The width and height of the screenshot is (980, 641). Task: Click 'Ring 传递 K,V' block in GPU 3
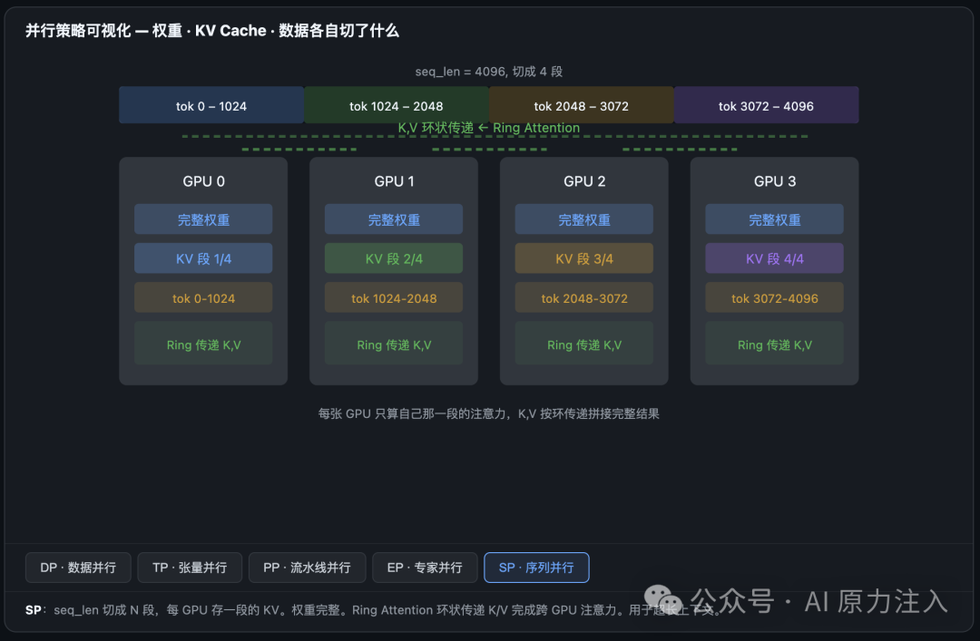click(x=774, y=343)
